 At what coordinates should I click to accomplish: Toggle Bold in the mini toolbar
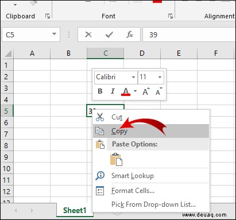point(100,91)
